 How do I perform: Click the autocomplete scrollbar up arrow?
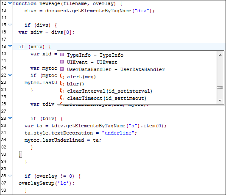click(220, 55)
